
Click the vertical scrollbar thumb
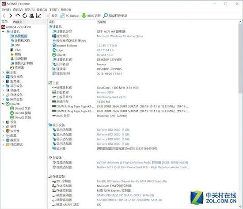[240, 59]
